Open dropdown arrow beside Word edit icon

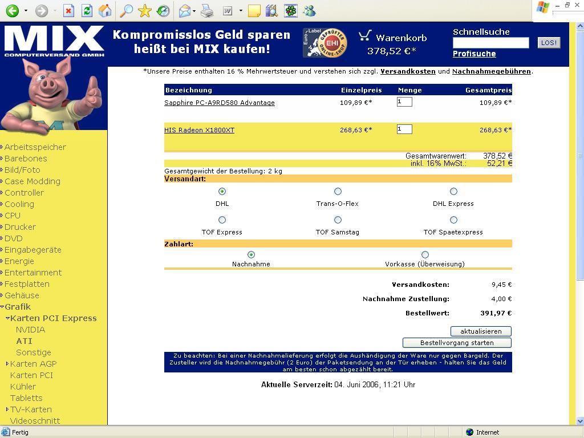pyautogui.click(x=241, y=11)
